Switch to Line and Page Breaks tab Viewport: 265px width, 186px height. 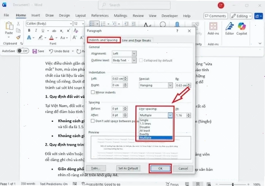(136, 40)
